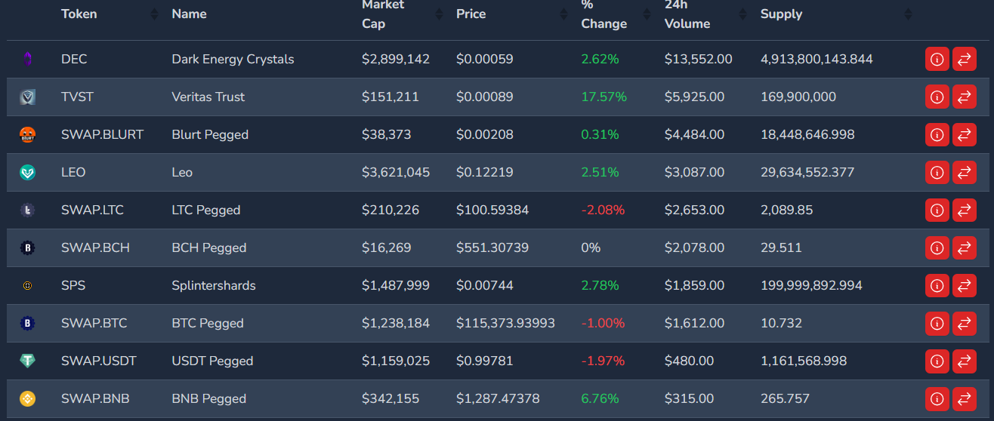The height and width of the screenshot is (421, 994).
Task: Click the Tether logo for SWAP.USDT
Action: (x=27, y=361)
